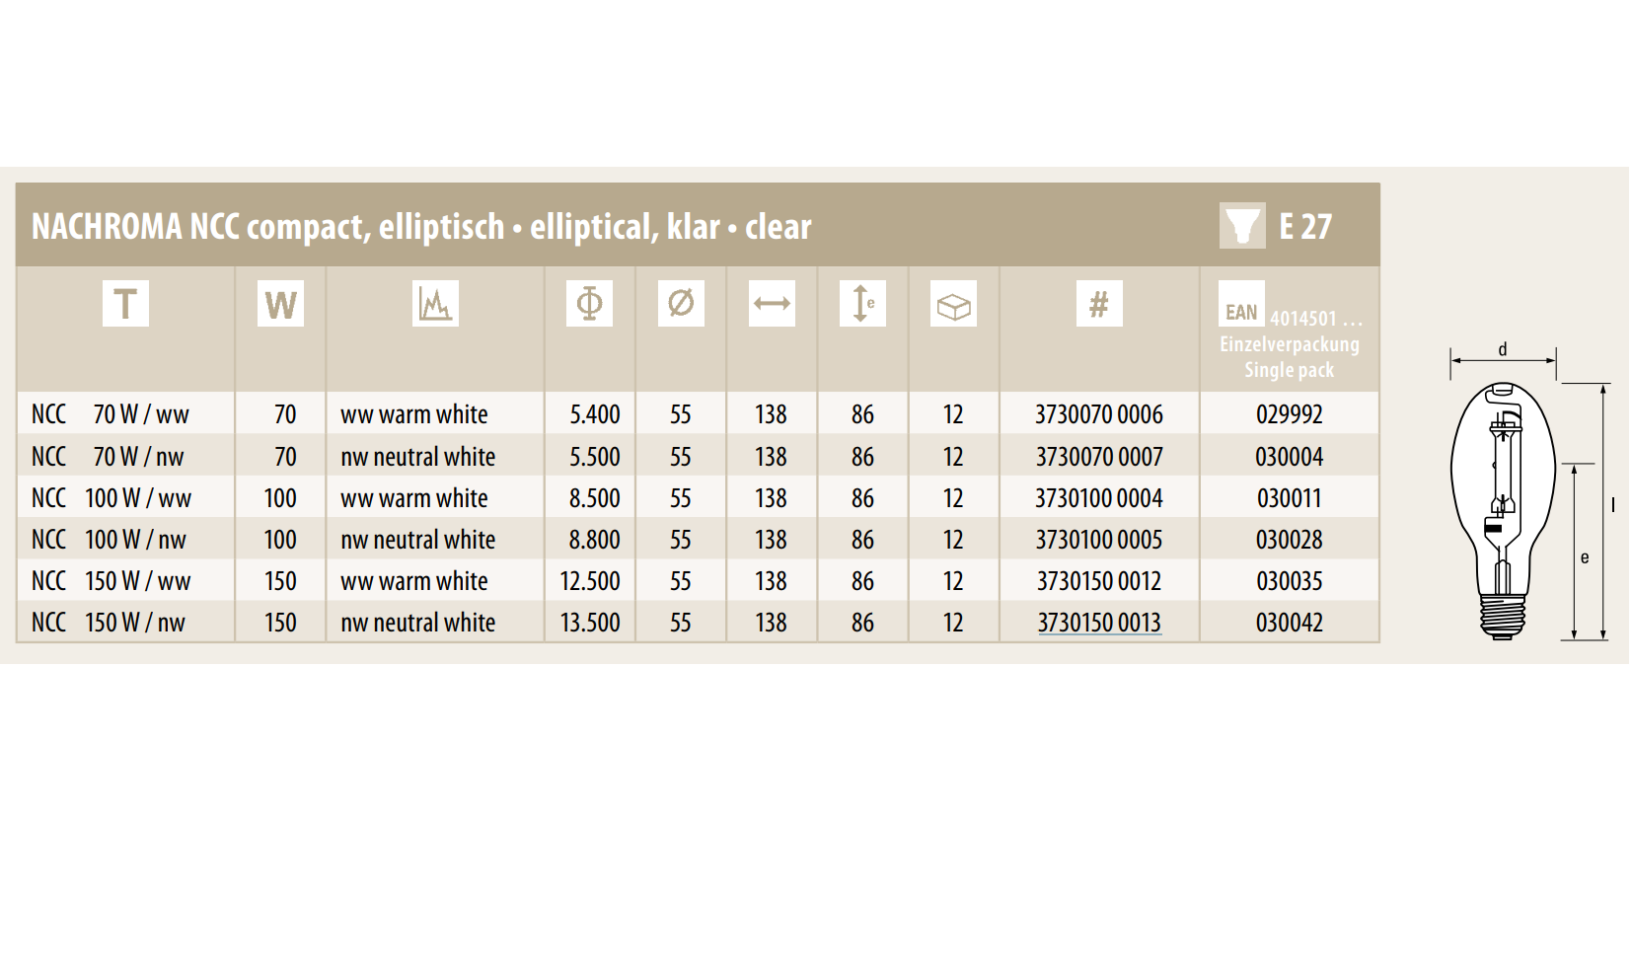Click the Type 'T' column header icon
Screen dimensions: 1632x962
[125, 303]
